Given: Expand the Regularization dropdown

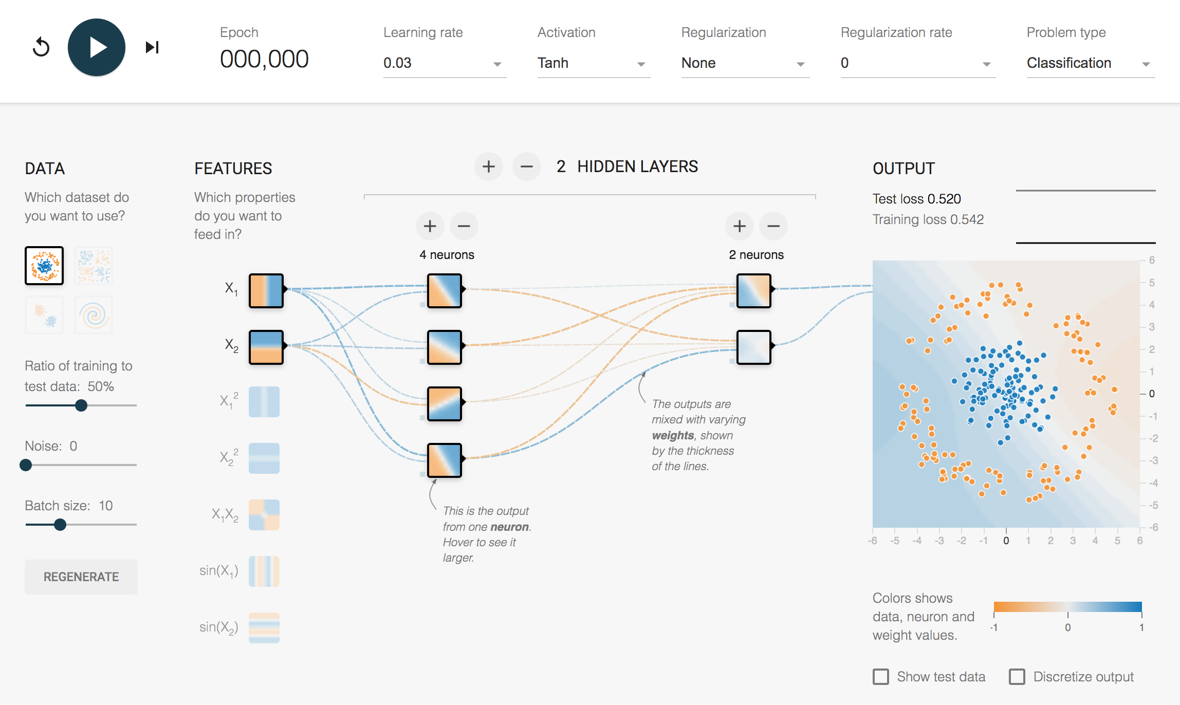Looking at the screenshot, I should (745, 63).
